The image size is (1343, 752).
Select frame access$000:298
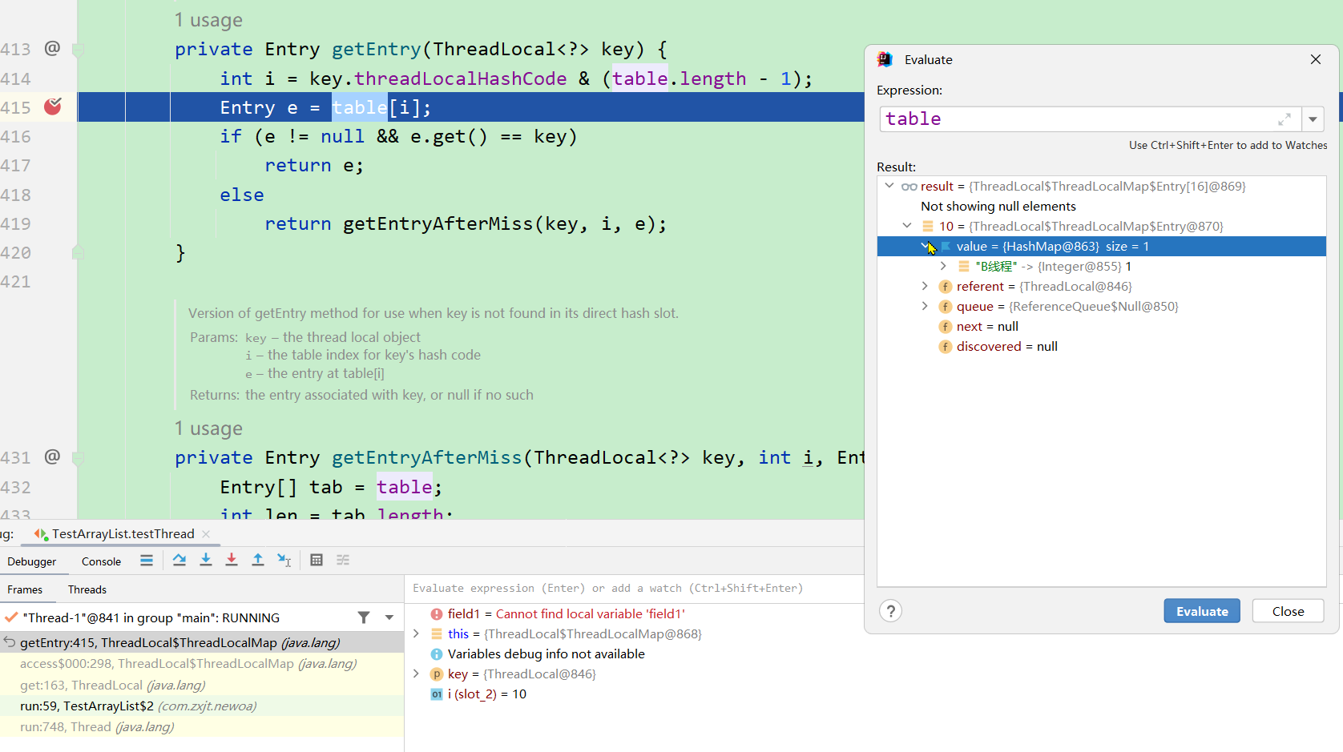(x=202, y=663)
